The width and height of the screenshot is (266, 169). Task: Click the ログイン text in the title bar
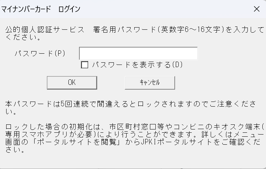(69, 9)
